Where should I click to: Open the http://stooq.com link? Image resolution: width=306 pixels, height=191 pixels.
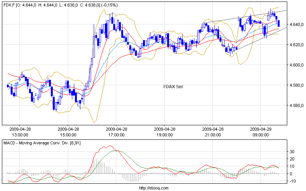154,188
